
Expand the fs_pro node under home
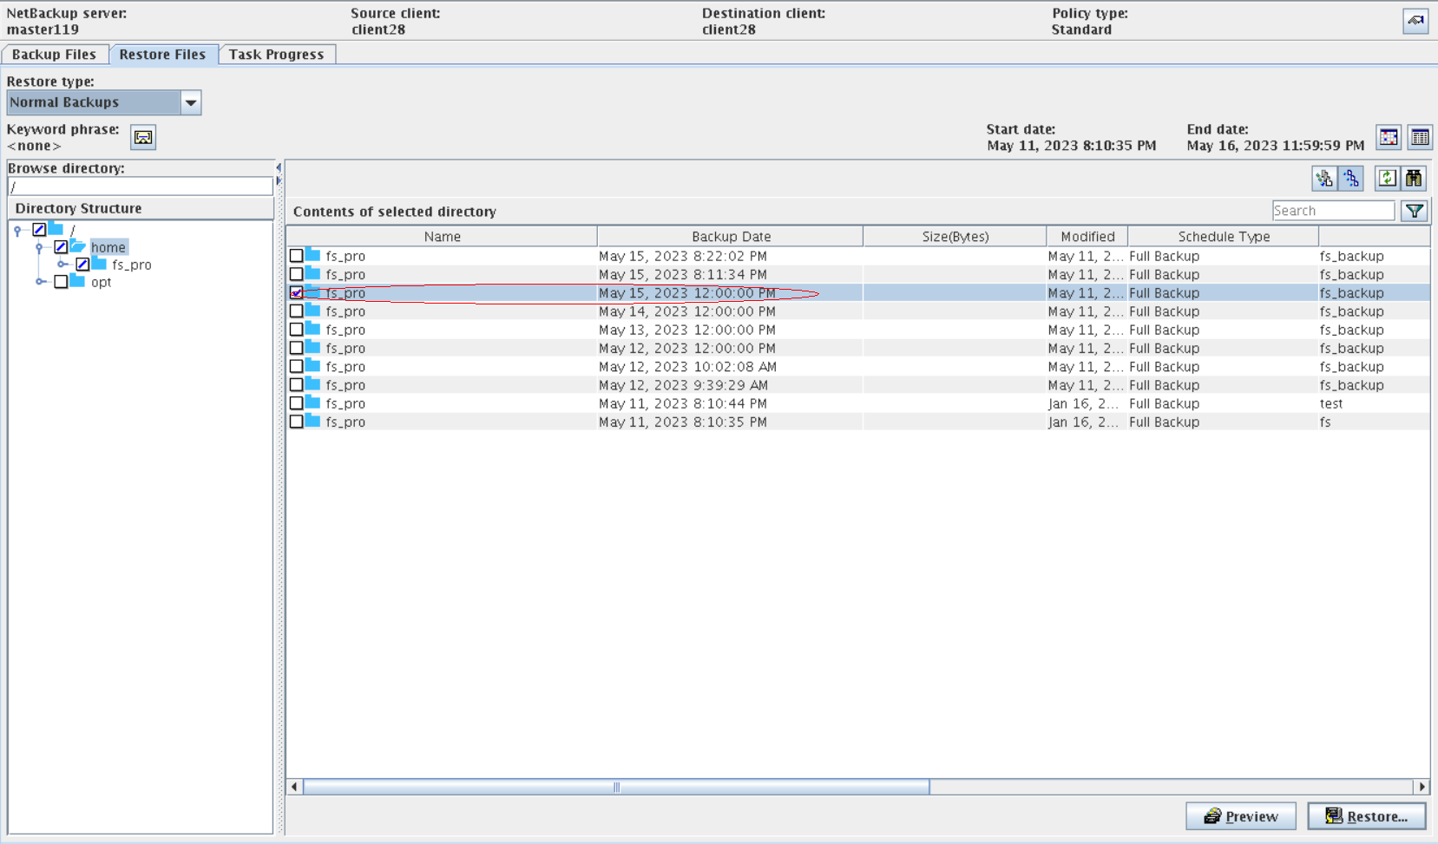point(62,265)
